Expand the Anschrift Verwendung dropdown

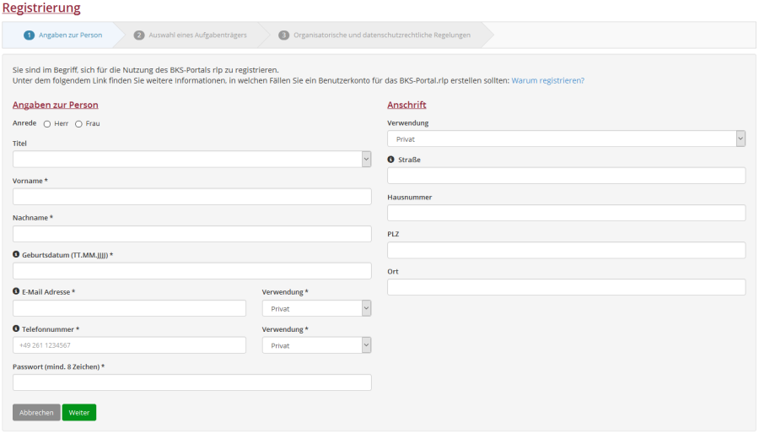(566, 139)
